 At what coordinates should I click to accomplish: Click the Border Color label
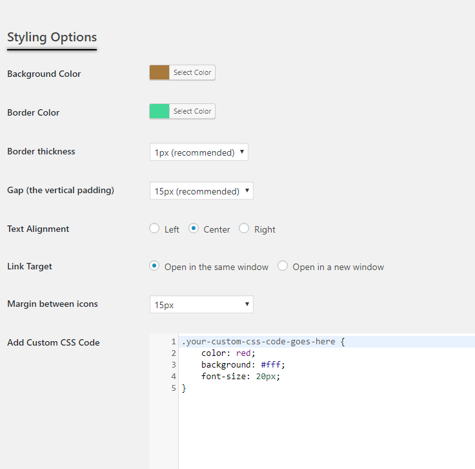click(x=34, y=112)
